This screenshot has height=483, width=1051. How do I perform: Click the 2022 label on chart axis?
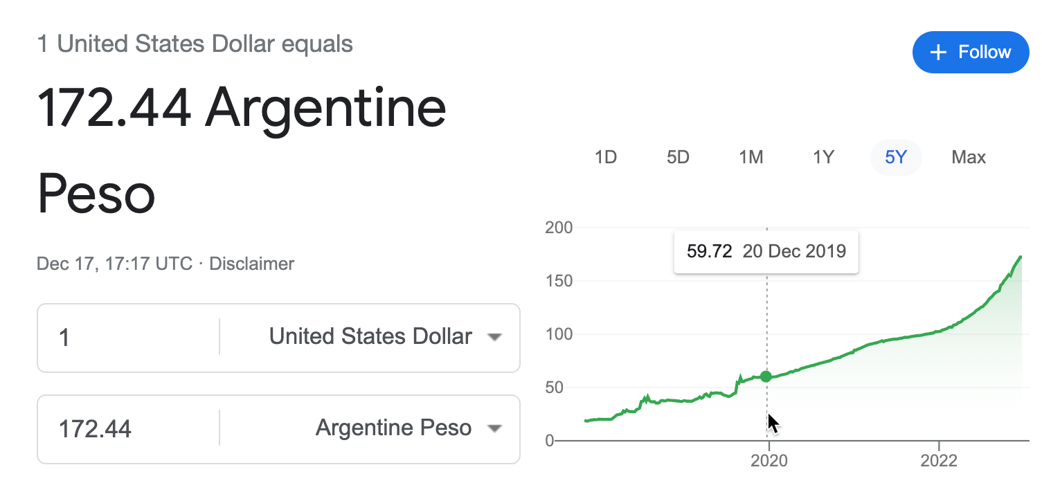coord(939,461)
